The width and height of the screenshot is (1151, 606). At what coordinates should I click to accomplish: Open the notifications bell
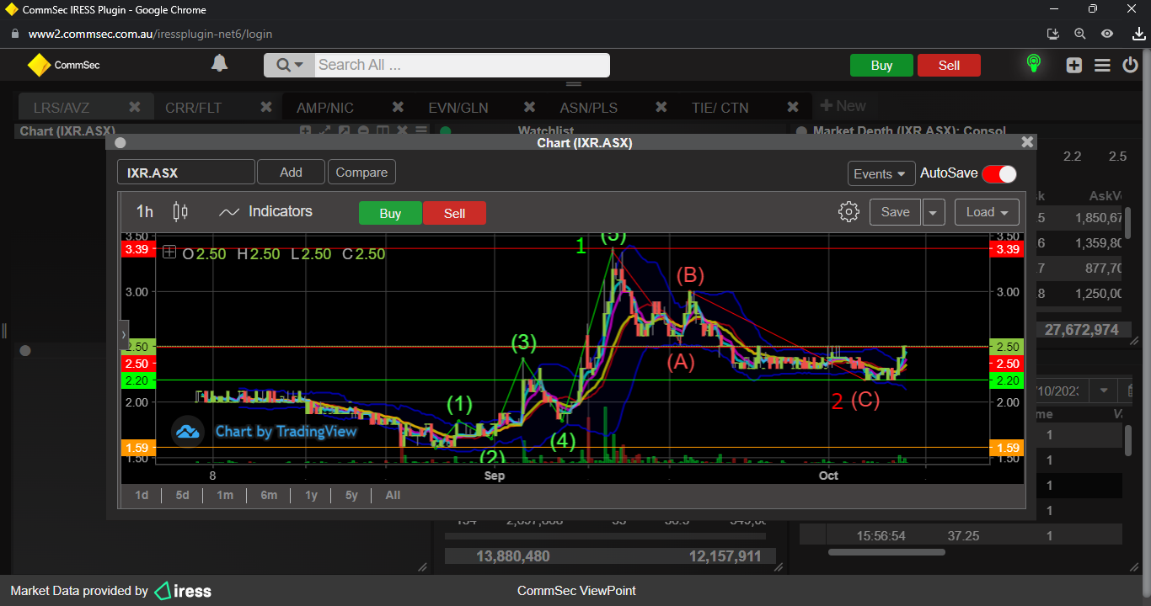click(219, 64)
